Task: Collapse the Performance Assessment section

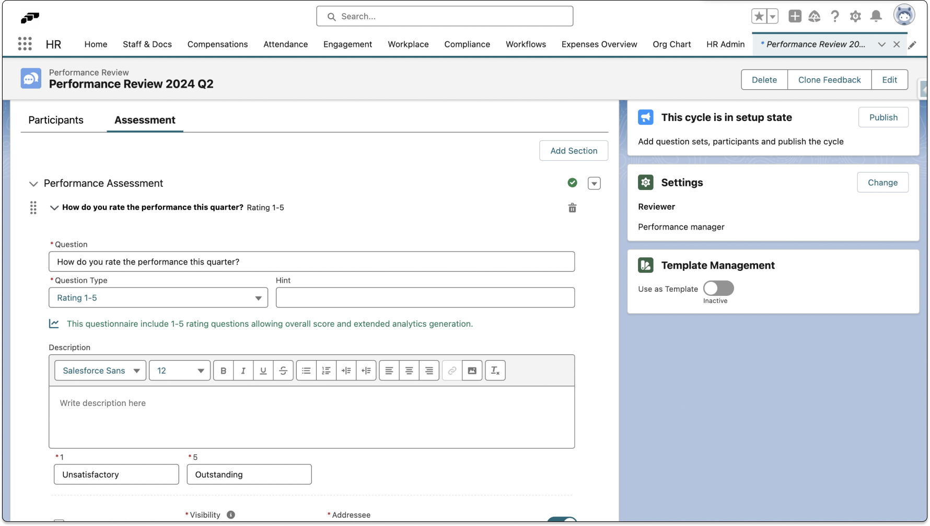Action: coord(33,184)
